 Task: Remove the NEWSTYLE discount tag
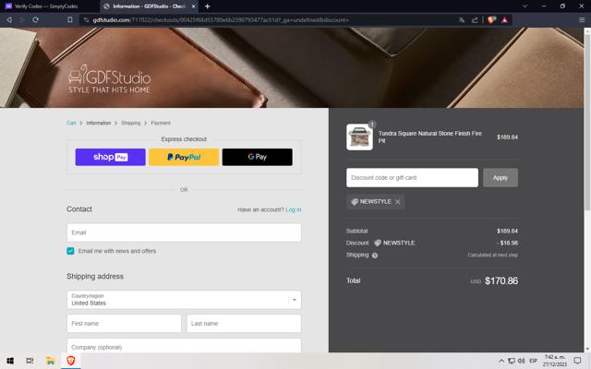coord(398,202)
